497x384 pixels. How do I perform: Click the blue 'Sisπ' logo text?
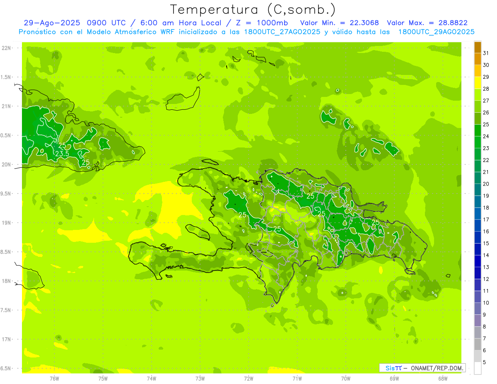pyautogui.click(x=393, y=368)
